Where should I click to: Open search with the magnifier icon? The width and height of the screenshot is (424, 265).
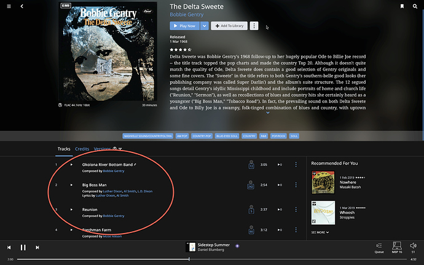tap(415, 6)
